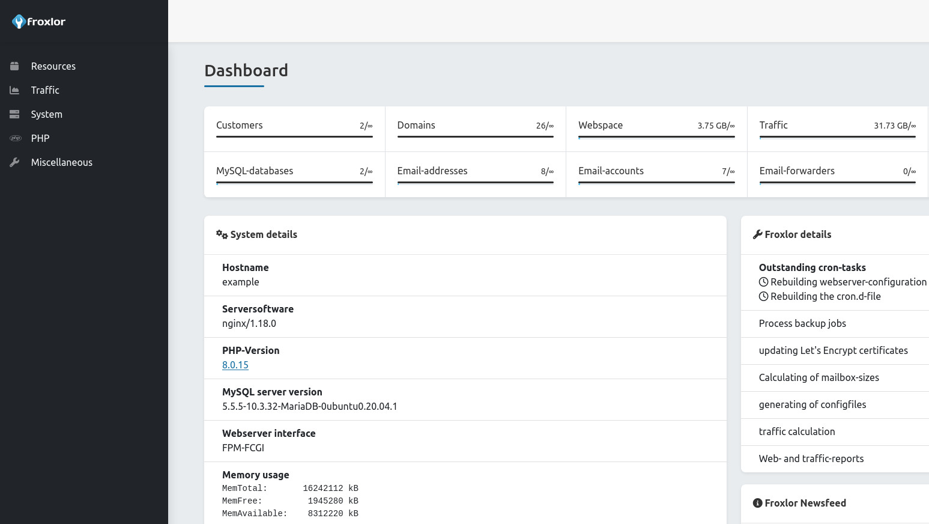Expand the Miscellaneous sidebar section
Image resolution: width=929 pixels, height=524 pixels.
click(x=62, y=162)
